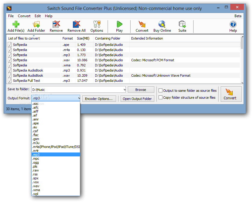This screenshot has height=202, width=252.
Task: Open the Buy Online globe icon
Action: [162, 24]
